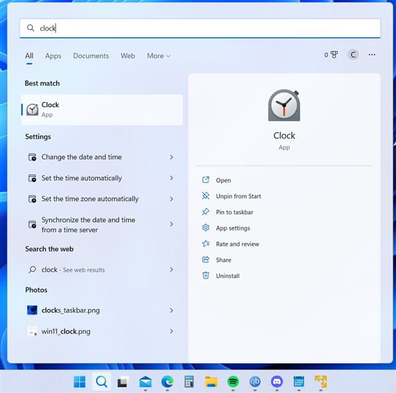Click inside the search box containing clock

200,28
